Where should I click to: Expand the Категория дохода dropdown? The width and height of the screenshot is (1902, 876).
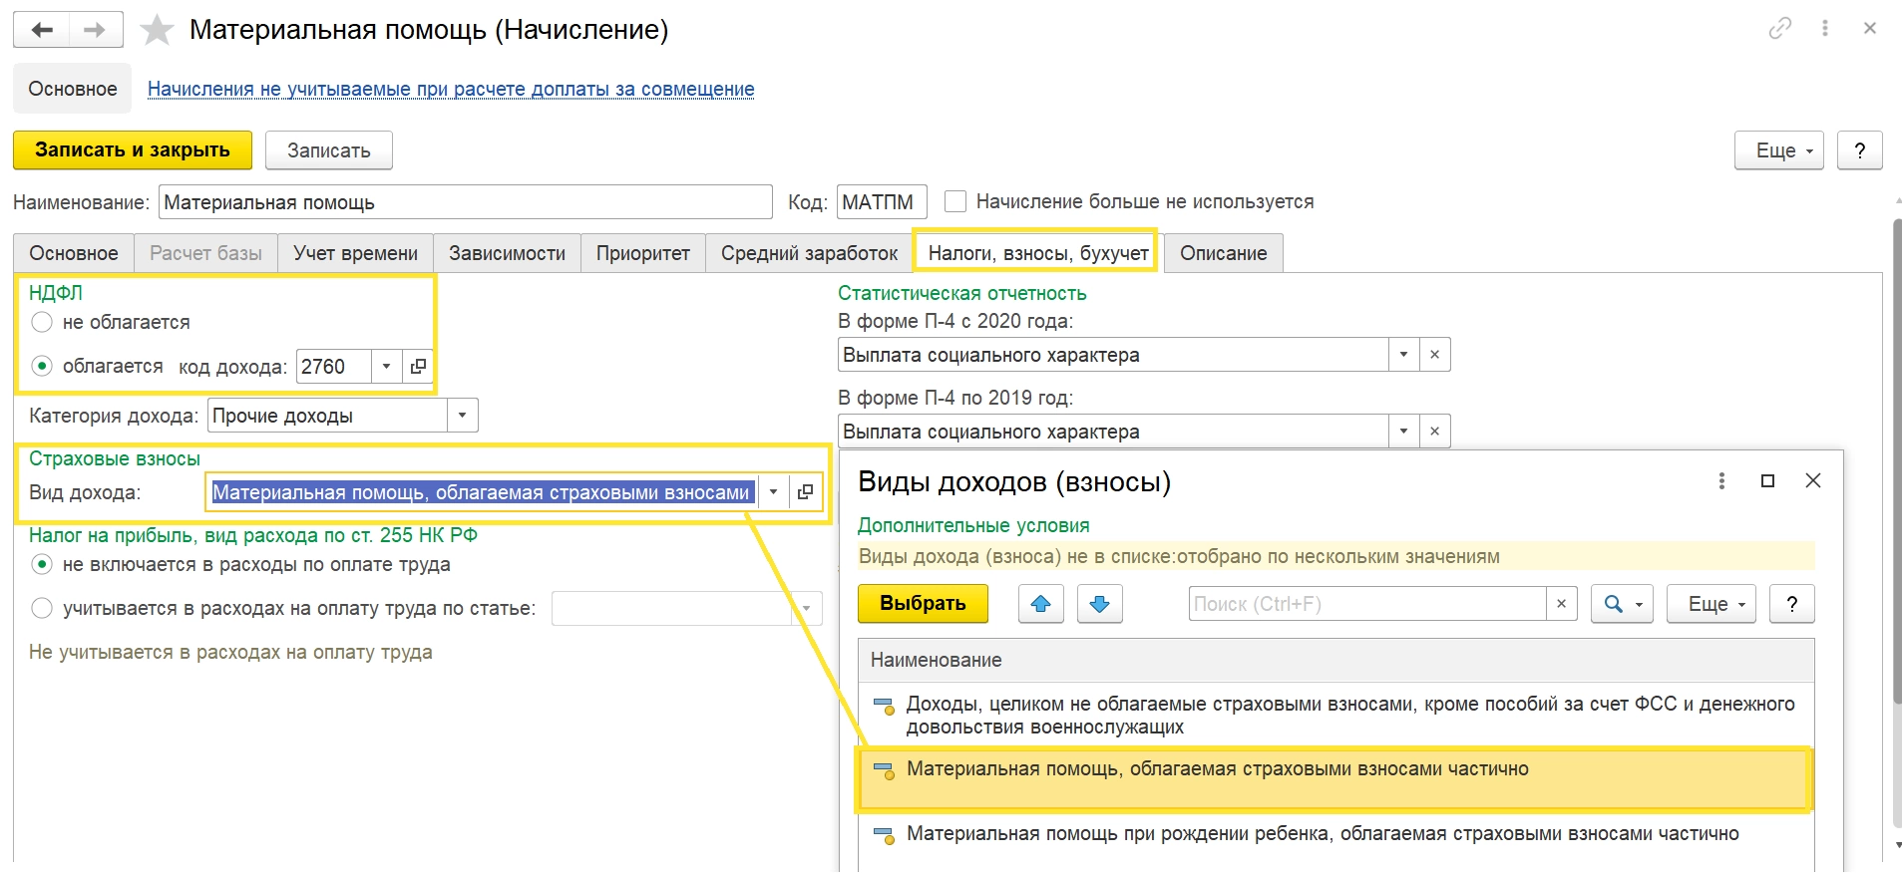click(462, 416)
